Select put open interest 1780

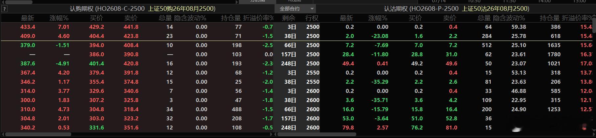coord(554,54)
